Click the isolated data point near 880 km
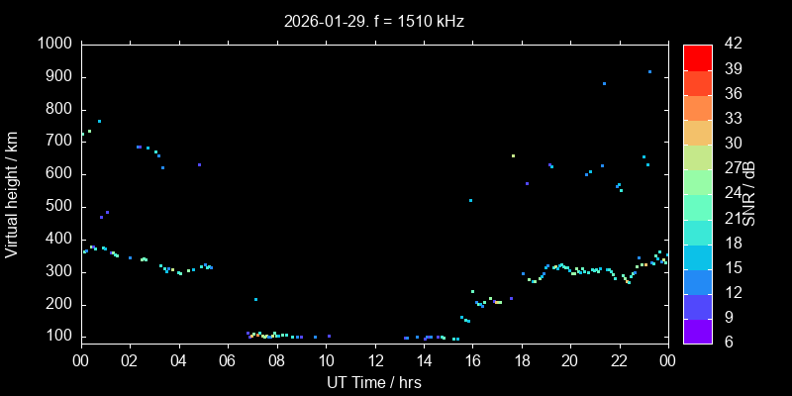792x396 pixels. click(x=604, y=83)
